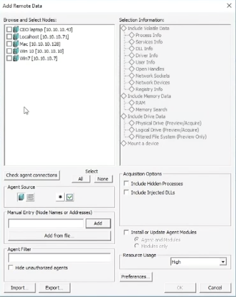Select the Mount a device tree item

point(143,143)
